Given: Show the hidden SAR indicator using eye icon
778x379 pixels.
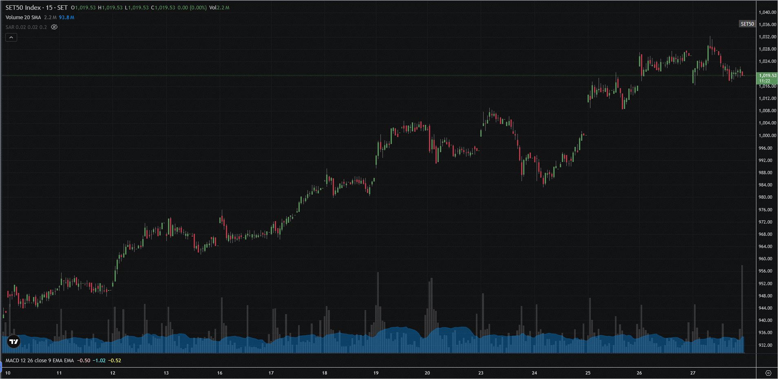Looking at the screenshot, I should click(54, 27).
